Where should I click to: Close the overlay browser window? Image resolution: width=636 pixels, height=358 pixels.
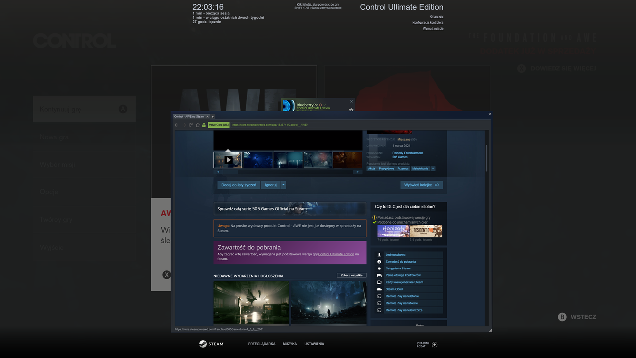coord(489,114)
